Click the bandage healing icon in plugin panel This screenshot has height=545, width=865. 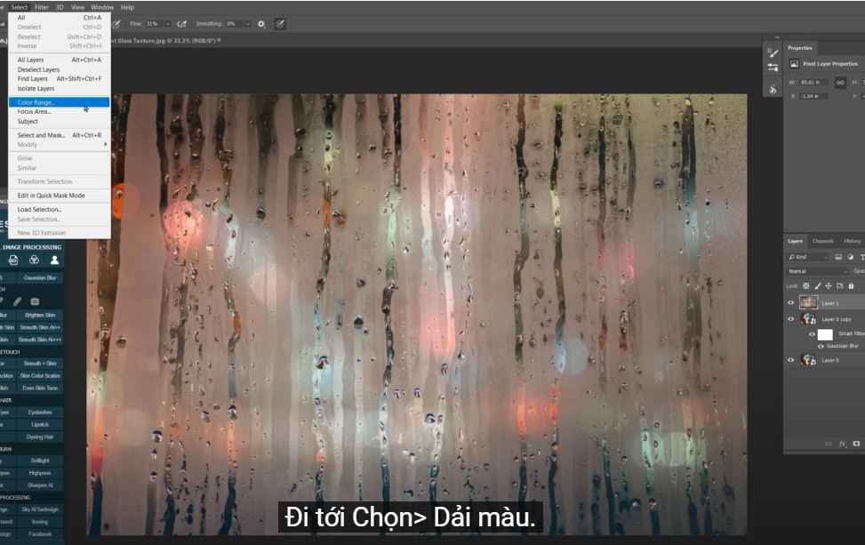17,301
